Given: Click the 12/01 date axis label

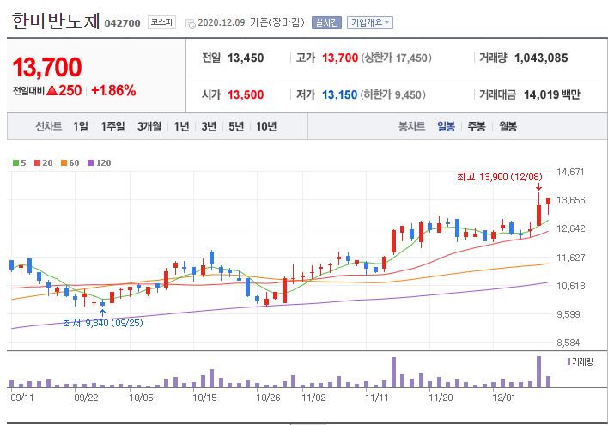Looking at the screenshot, I should click(x=504, y=398).
